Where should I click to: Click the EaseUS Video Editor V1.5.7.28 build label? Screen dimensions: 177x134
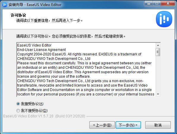click(44, 116)
